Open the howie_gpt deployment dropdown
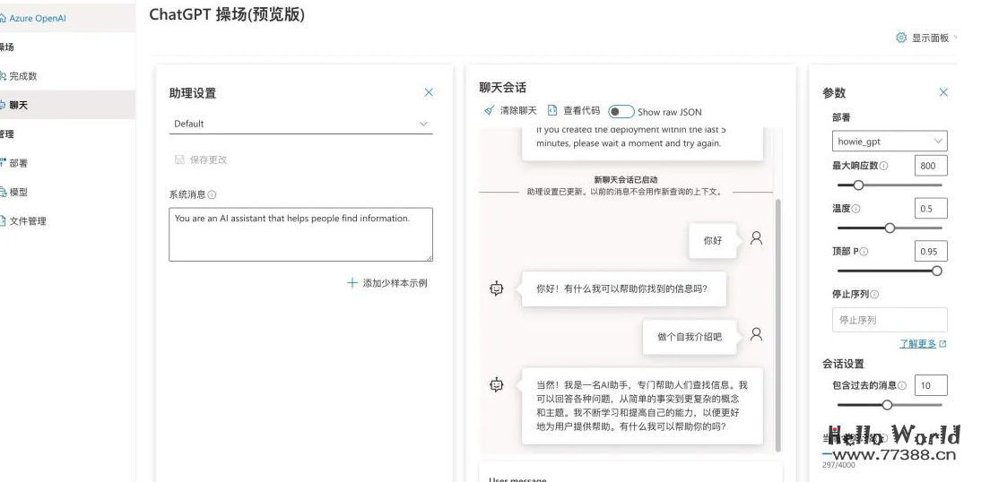 890,142
